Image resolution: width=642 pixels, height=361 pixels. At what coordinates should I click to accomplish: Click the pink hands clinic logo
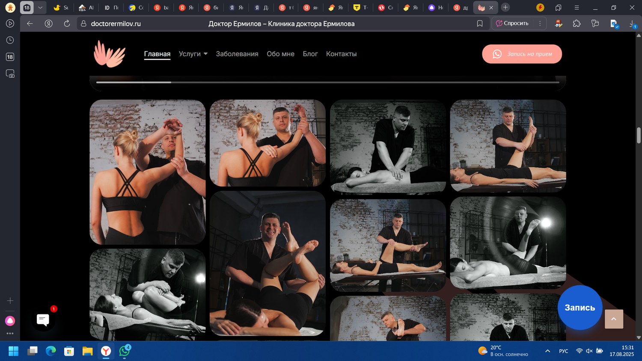click(110, 54)
